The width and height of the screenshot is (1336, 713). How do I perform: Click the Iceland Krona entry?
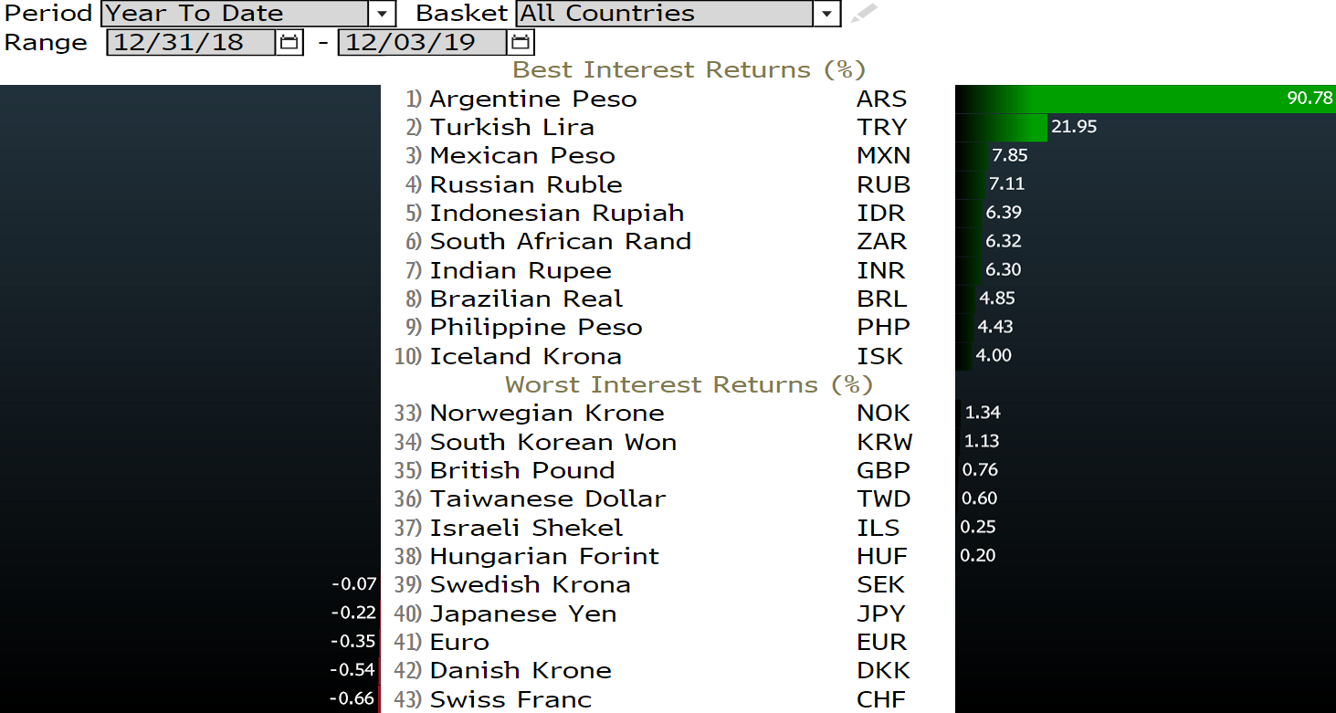tap(525, 356)
